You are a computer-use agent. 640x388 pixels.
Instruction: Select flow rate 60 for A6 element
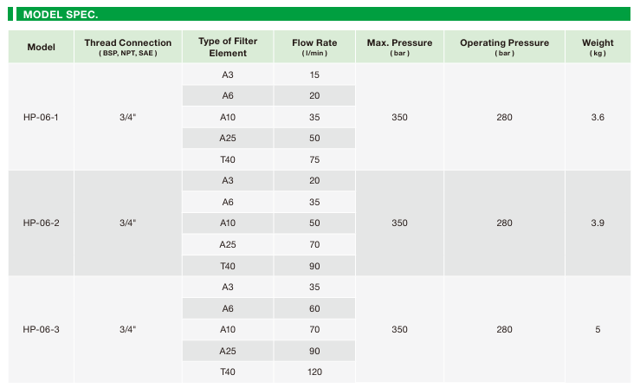314,308
